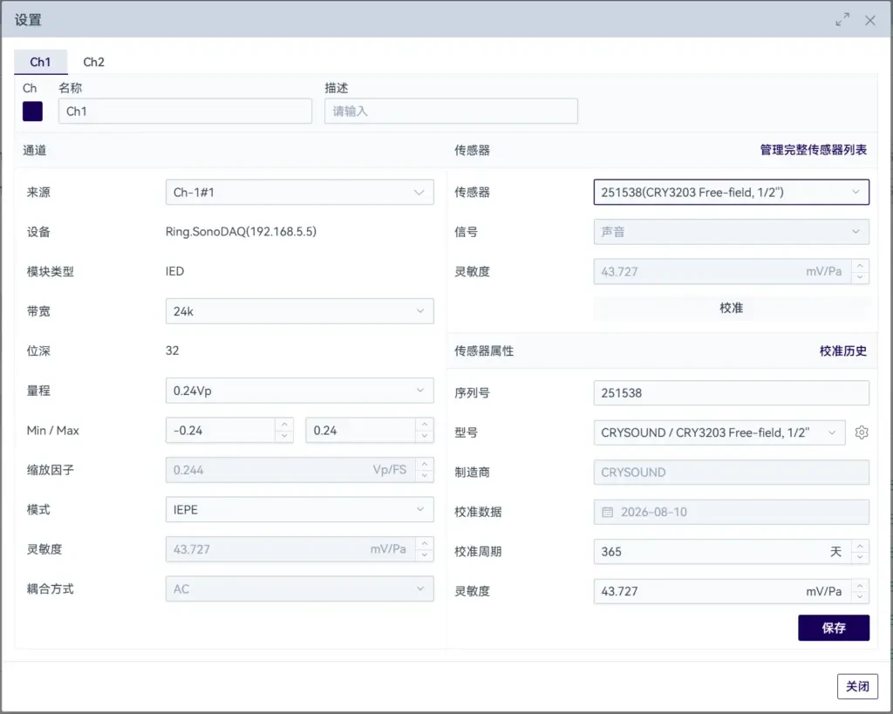Click the 描述 input field
This screenshot has height=714, width=893.
451,111
